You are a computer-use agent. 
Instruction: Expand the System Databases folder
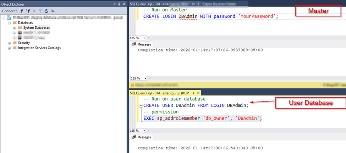tap(15, 28)
